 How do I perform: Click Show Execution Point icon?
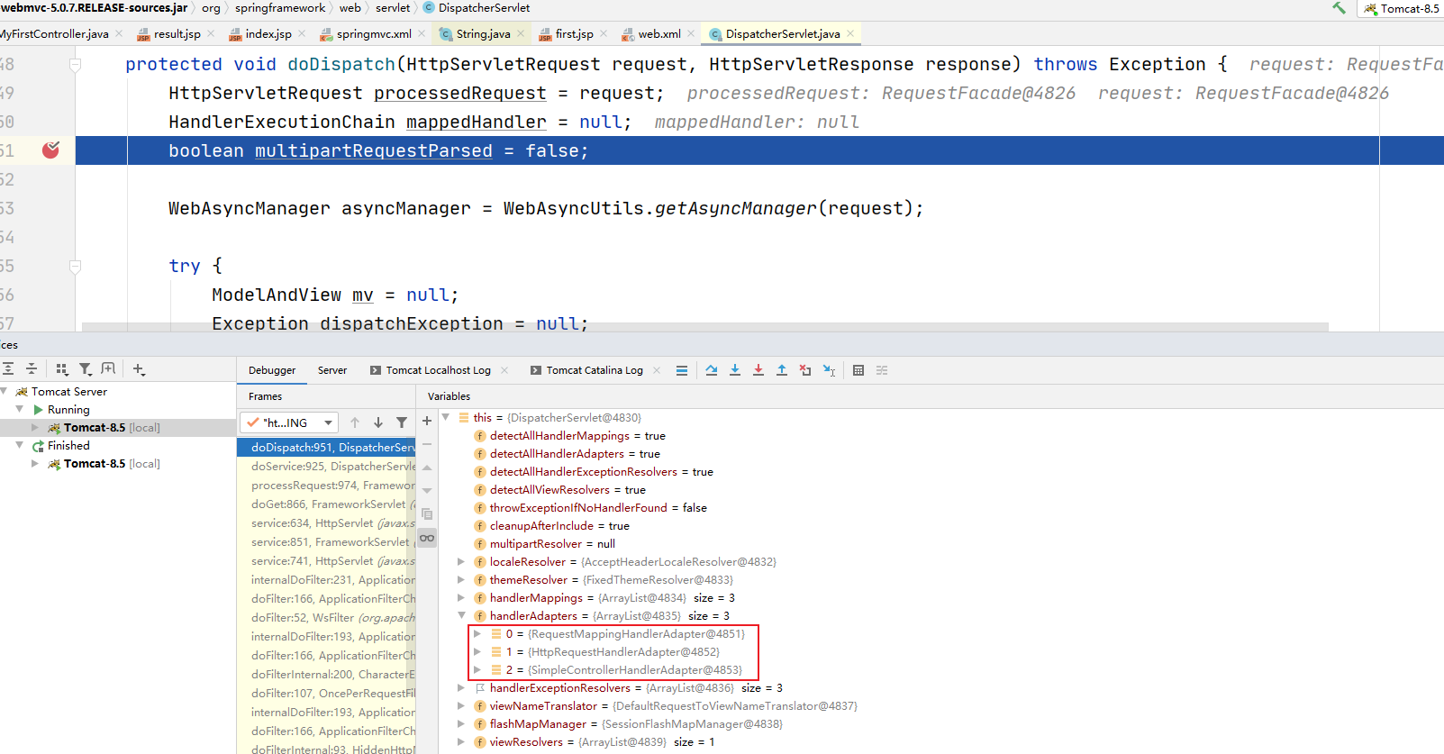coord(682,370)
